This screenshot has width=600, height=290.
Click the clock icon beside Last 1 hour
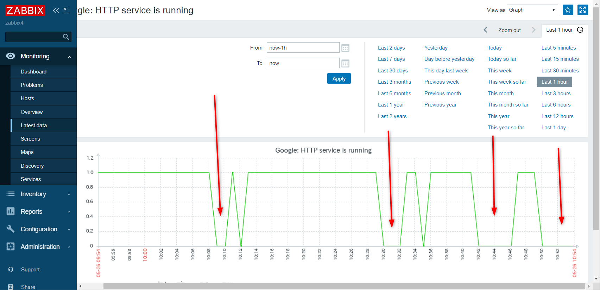(x=580, y=30)
